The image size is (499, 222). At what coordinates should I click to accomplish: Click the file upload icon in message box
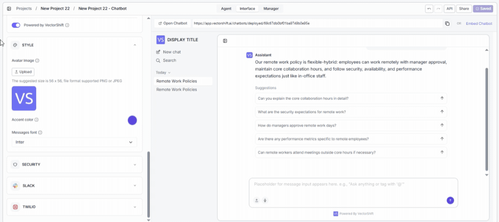(x=257, y=200)
